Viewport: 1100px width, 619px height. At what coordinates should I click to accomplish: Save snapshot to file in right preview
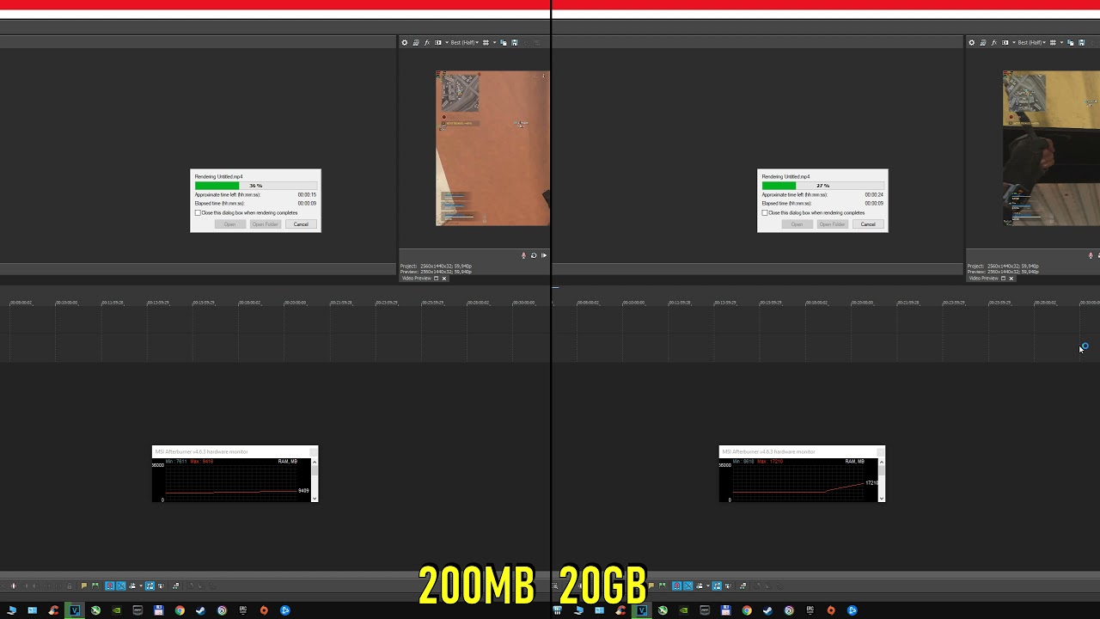click(1082, 42)
